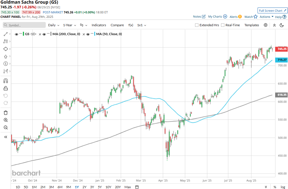The height and width of the screenshot is (189, 288).
Task: Zoom out using the magnifier minus icon
Action: pos(6,127)
